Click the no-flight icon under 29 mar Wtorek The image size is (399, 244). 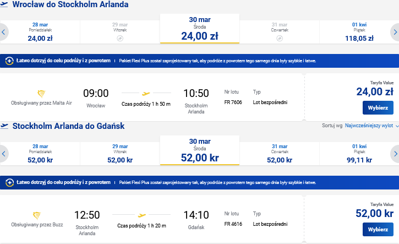tap(120, 39)
